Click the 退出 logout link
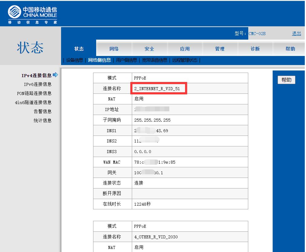Image resolution: width=306 pixels, height=252 pixels. point(297,34)
